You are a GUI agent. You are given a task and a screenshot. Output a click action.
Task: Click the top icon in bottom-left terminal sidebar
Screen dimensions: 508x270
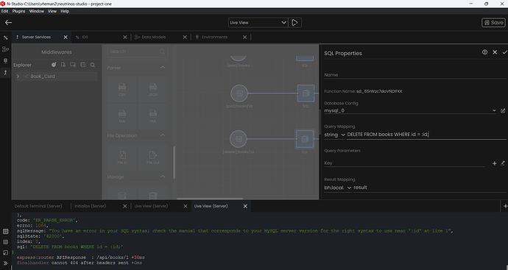[x=5, y=232]
